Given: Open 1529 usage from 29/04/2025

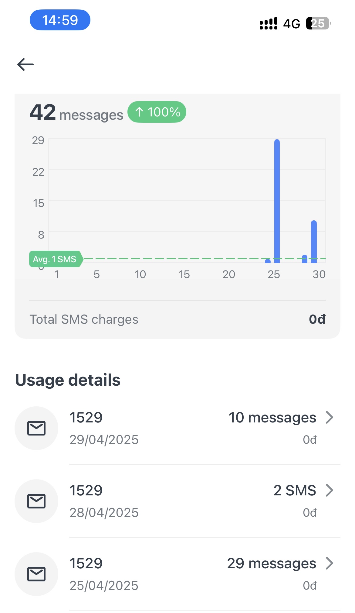Looking at the screenshot, I should [177, 428].
